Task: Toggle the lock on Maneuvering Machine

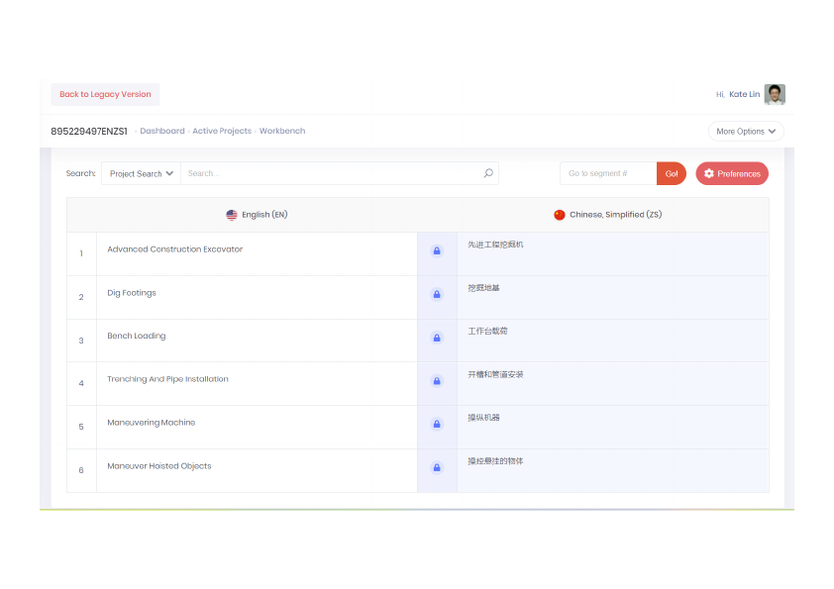Action: (436, 424)
